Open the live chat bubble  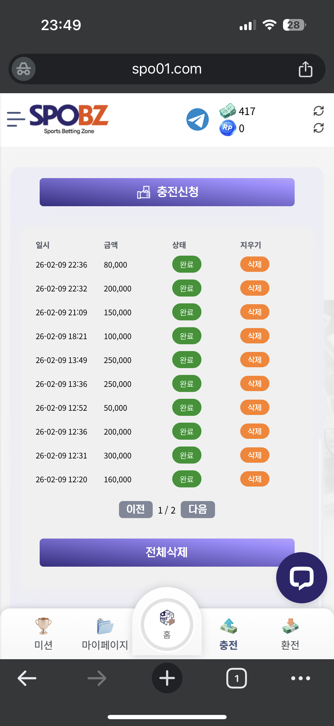tap(301, 577)
